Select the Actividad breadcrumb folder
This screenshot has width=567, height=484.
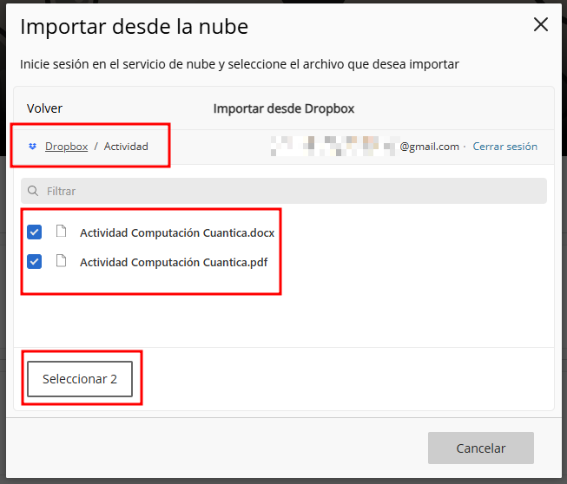pyautogui.click(x=126, y=147)
